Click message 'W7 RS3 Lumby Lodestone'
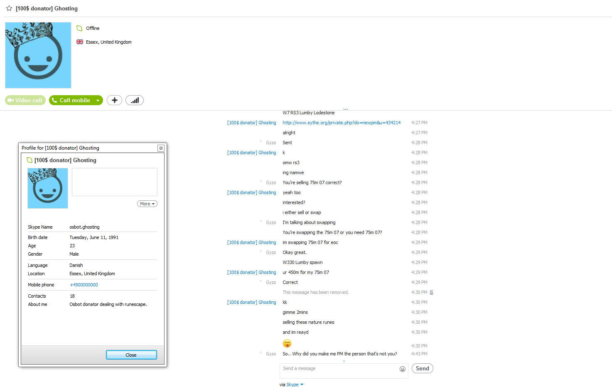 pyautogui.click(x=308, y=113)
